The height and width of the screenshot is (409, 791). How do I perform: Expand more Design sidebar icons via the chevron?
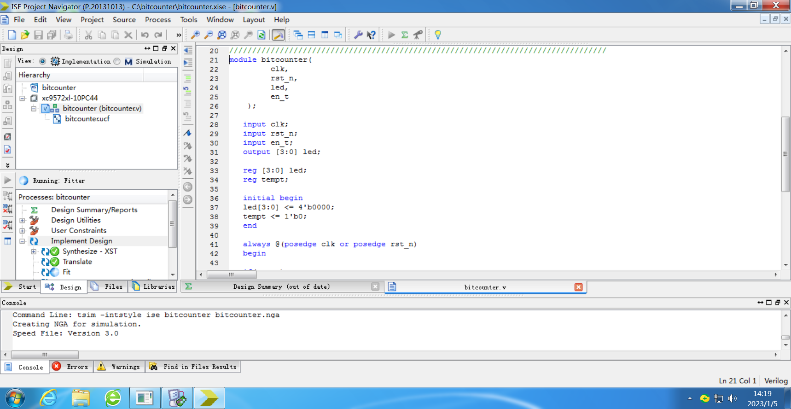click(7, 165)
